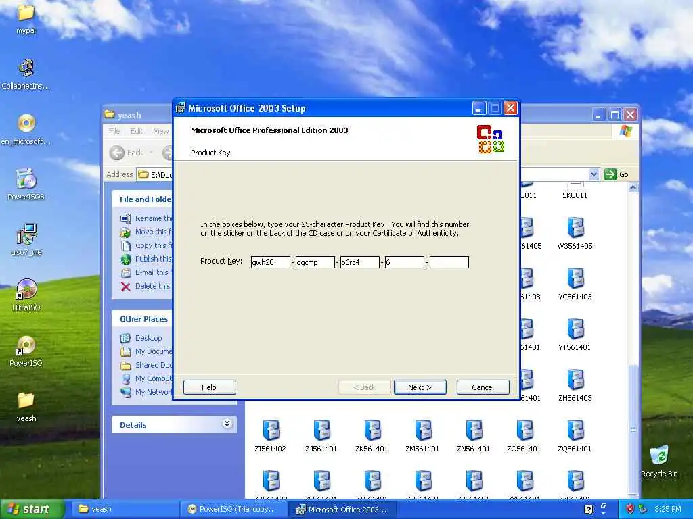This screenshot has height=519, width=693.
Task: Minimize the Office 2003 Setup window
Action: coord(479,108)
